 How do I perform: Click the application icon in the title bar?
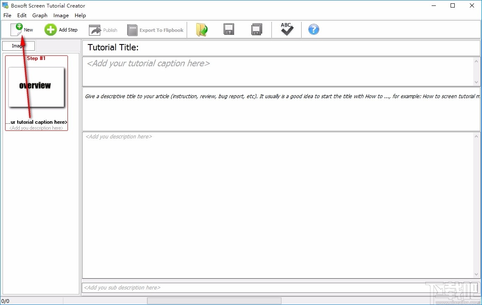(5, 5)
